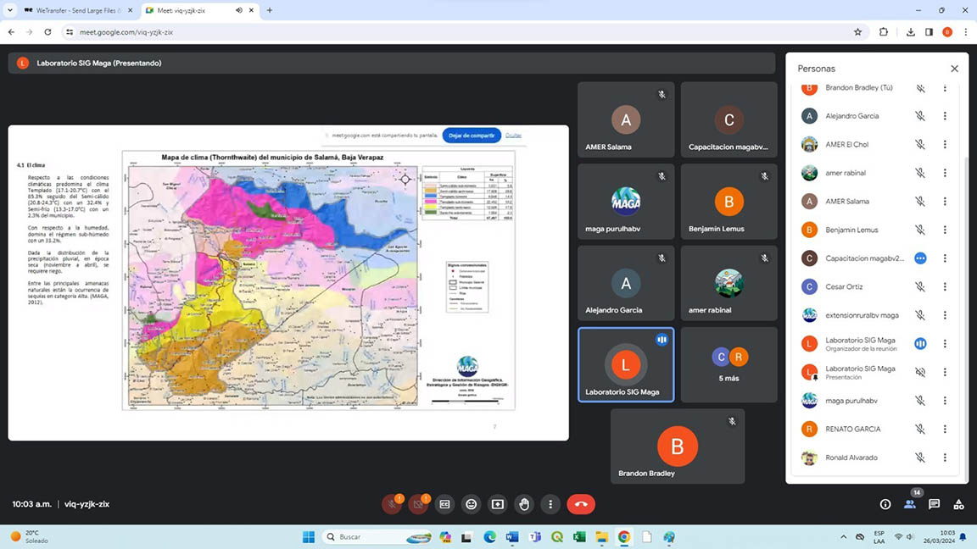Toggle closed captions on

pyautogui.click(x=444, y=504)
